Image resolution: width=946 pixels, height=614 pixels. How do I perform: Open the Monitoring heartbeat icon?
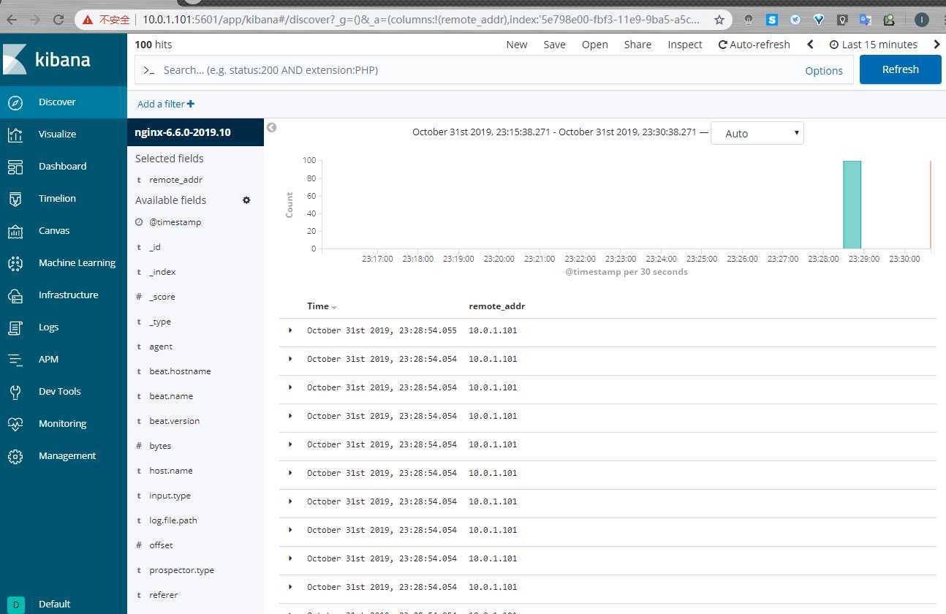15,424
